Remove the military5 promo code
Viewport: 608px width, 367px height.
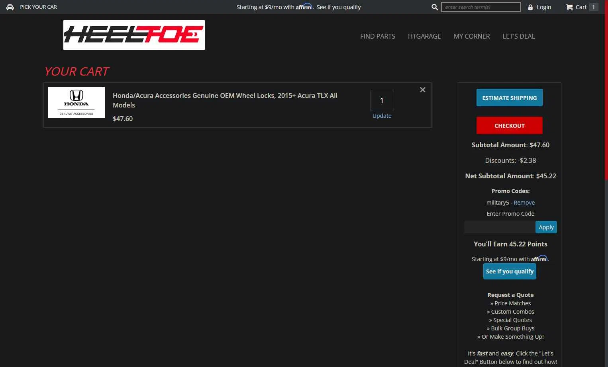click(524, 203)
